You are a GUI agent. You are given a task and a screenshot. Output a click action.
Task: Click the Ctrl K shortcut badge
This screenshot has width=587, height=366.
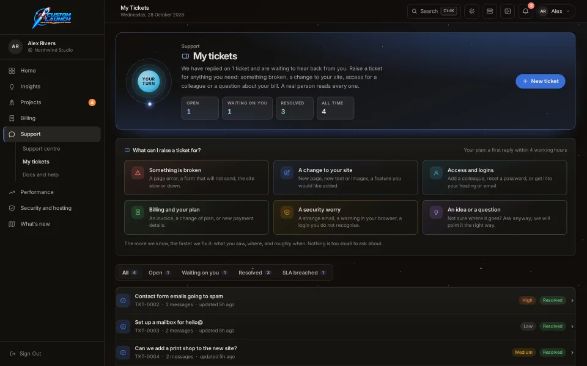coord(448,11)
